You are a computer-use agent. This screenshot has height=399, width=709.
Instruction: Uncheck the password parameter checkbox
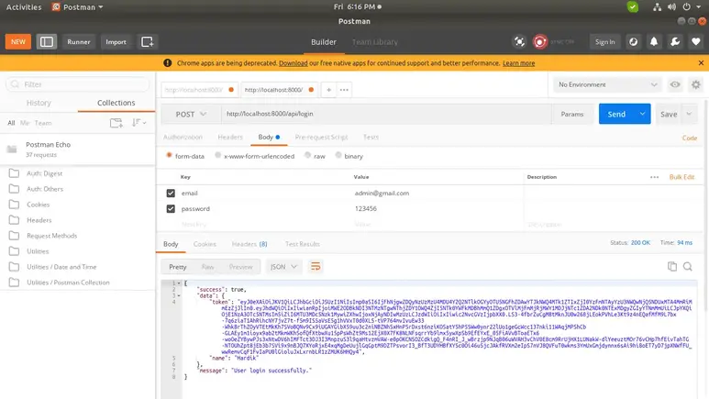pos(171,209)
